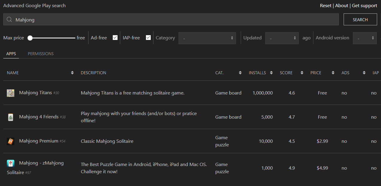Sort by Name column arrows

(x=72, y=73)
